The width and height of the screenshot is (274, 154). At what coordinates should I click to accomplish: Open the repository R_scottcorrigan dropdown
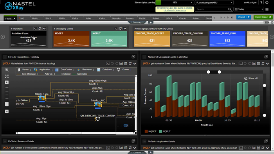pos(214,2)
